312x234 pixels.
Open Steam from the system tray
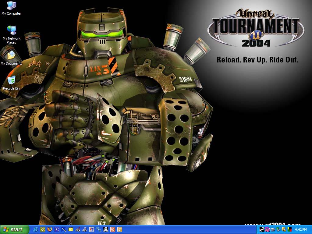click(262, 229)
